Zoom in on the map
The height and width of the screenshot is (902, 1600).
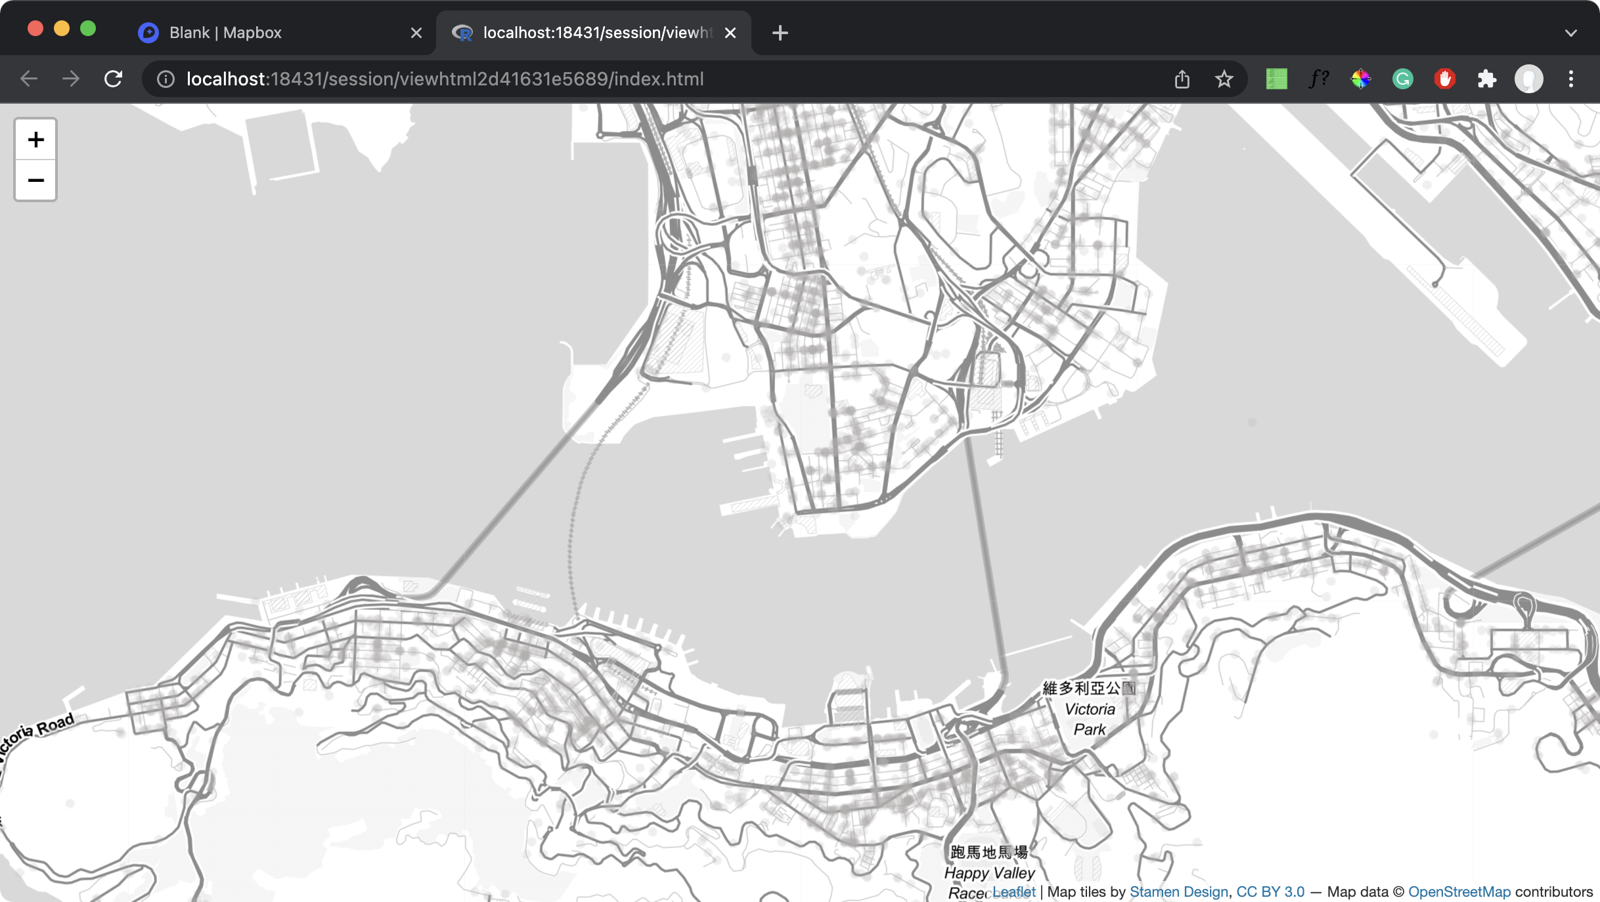35,139
